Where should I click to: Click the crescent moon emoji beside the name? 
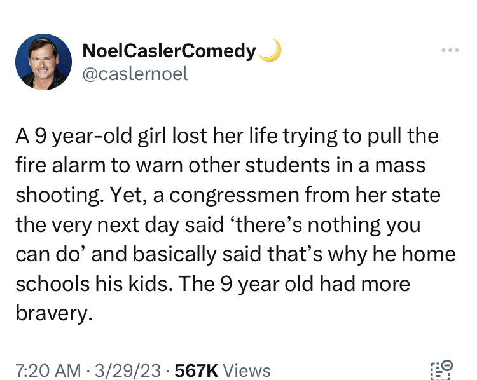click(272, 50)
